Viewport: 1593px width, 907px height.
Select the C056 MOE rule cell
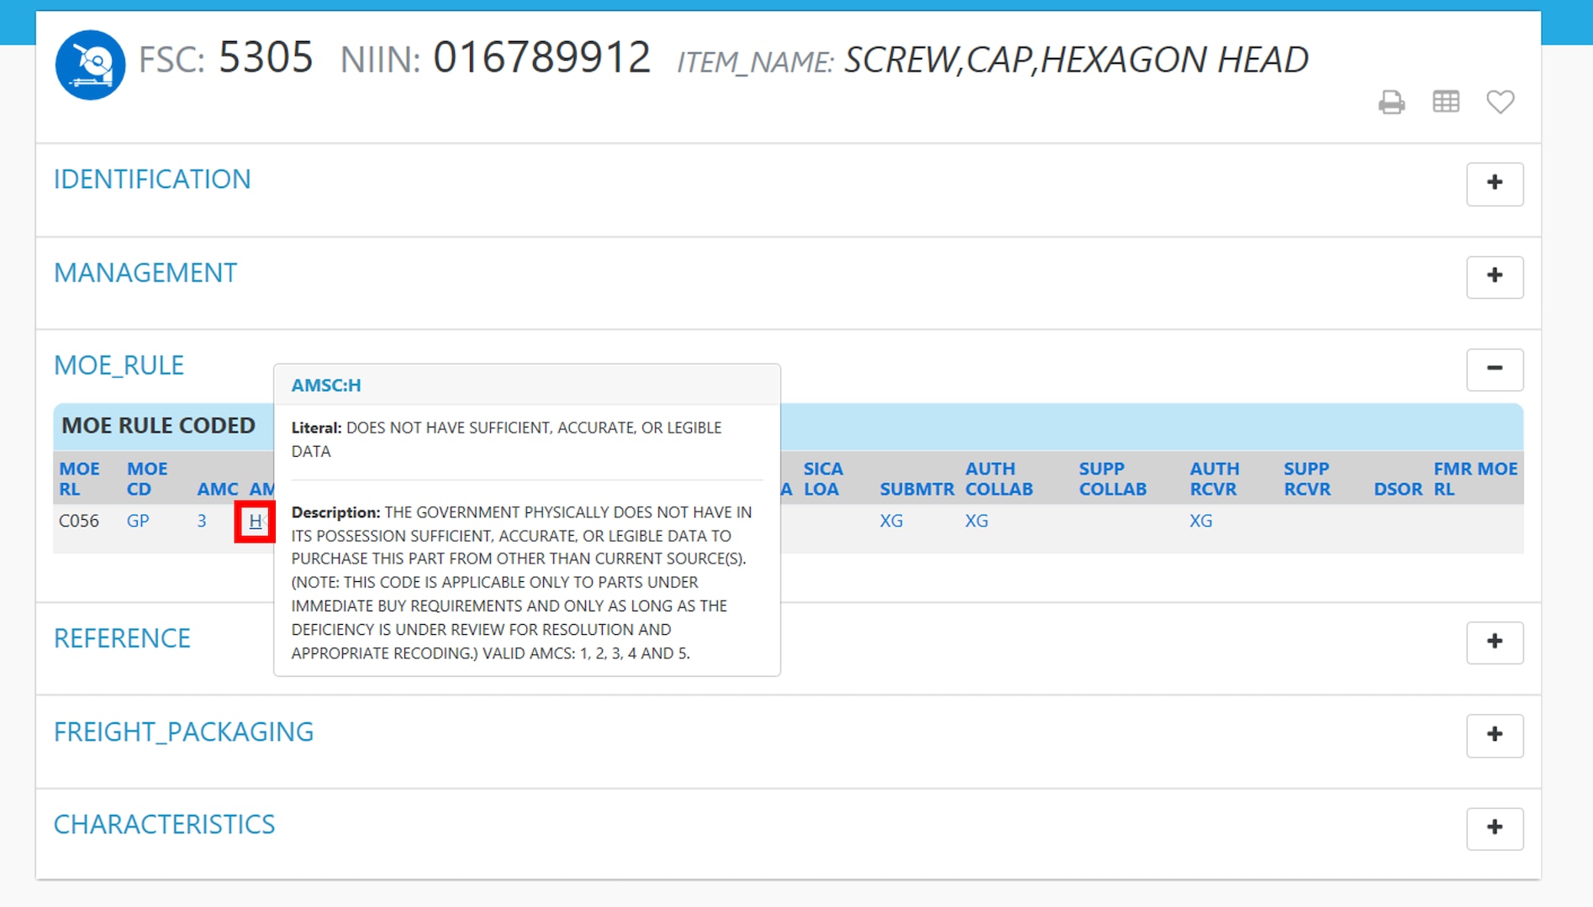point(79,521)
